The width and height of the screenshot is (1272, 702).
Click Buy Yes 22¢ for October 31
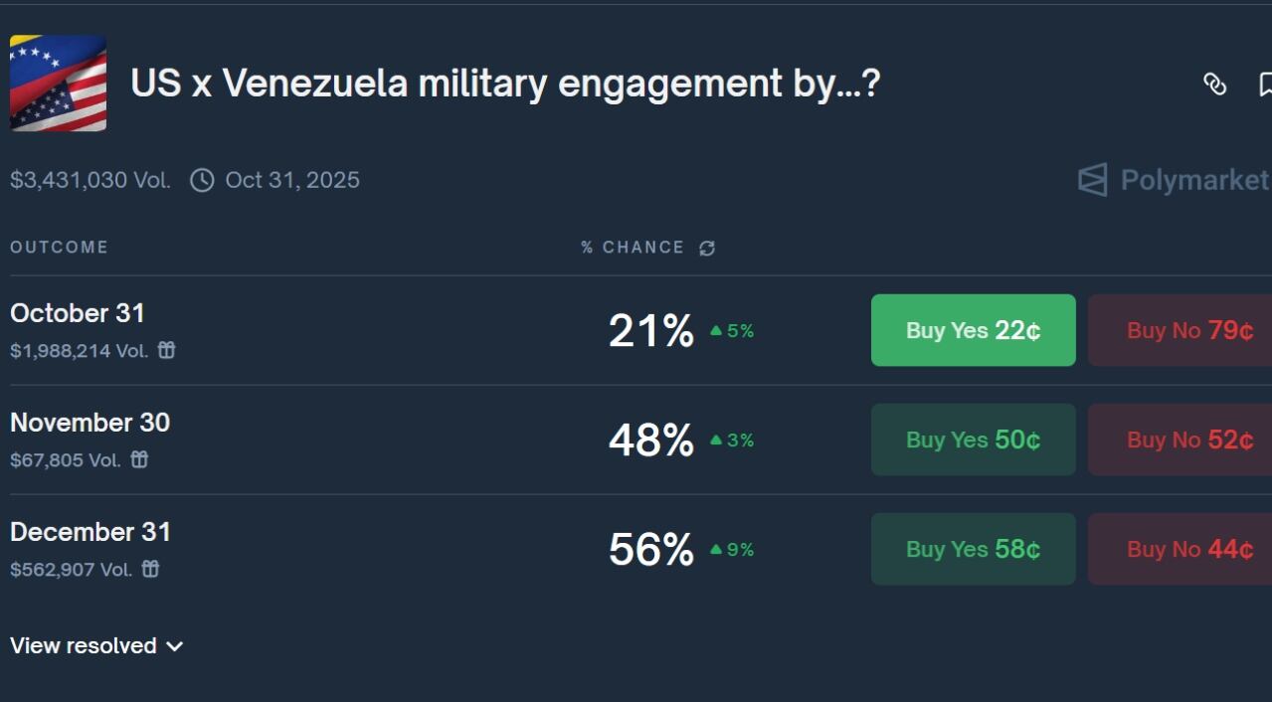[973, 329]
